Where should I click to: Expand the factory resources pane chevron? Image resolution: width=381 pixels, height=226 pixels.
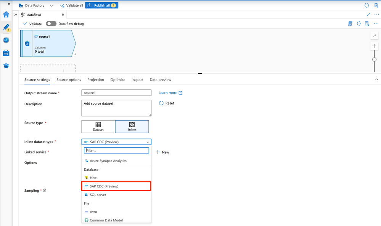point(16,15)
